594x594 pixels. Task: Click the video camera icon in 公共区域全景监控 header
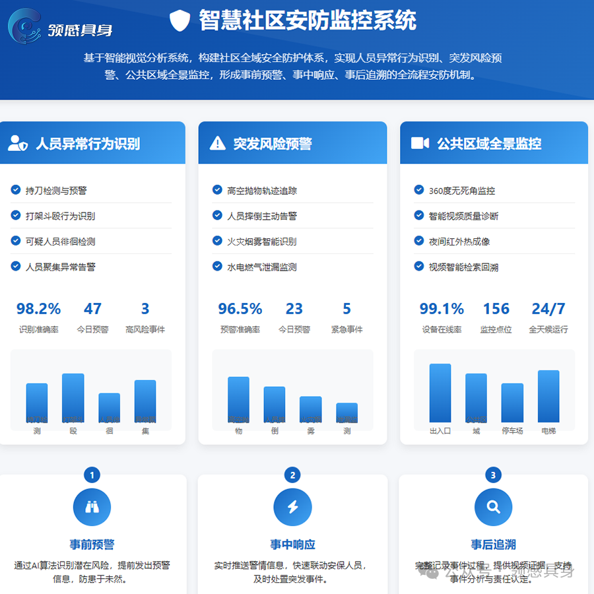coord(420,143)
